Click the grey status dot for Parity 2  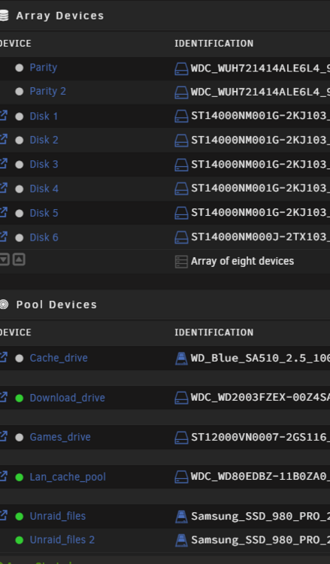pyautogui.click(x=20, y=92)
